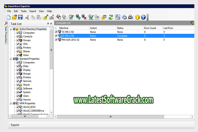Click the Save floppy disk icon
The image size is (198, 132).
tap(20, 17)
